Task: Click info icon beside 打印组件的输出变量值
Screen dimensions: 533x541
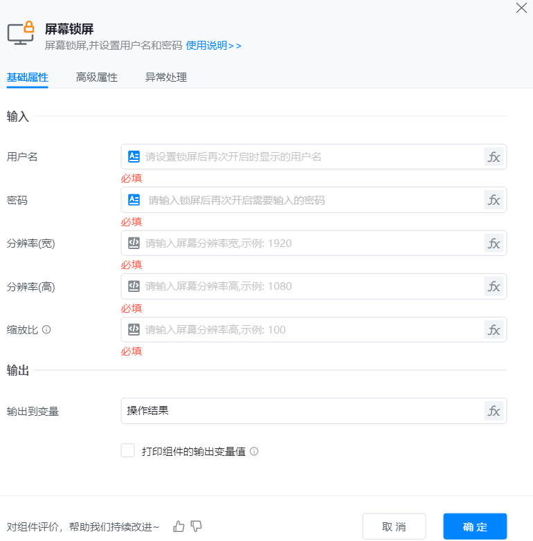Action: point(254,452)
